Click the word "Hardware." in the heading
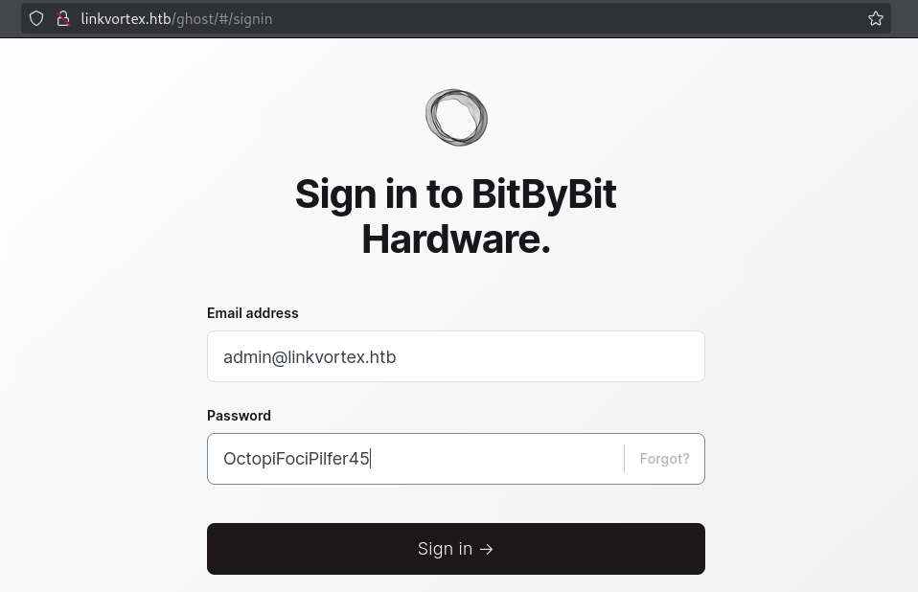The image size is (918, 592). [x=456, y=239]
